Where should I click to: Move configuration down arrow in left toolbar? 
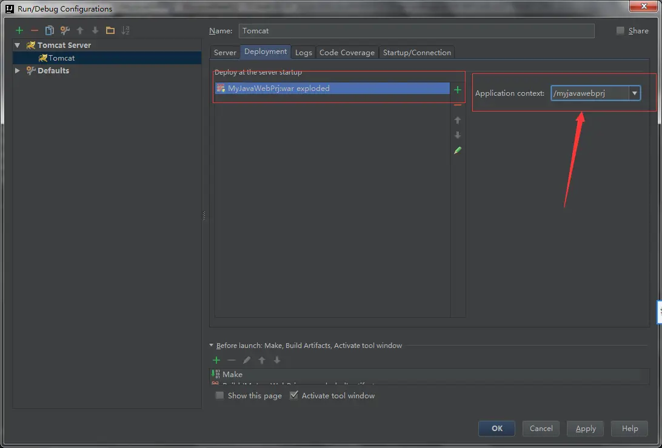95,30
